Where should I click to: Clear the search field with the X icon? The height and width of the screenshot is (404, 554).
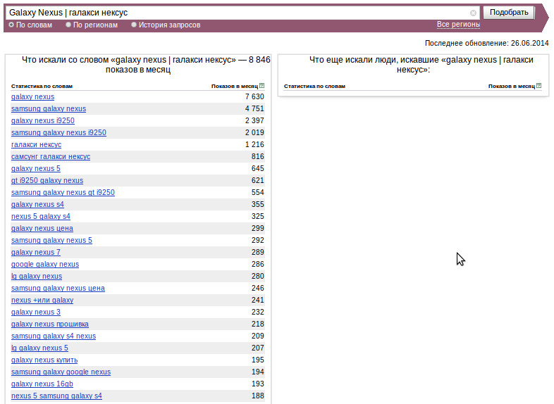[473, 13]
